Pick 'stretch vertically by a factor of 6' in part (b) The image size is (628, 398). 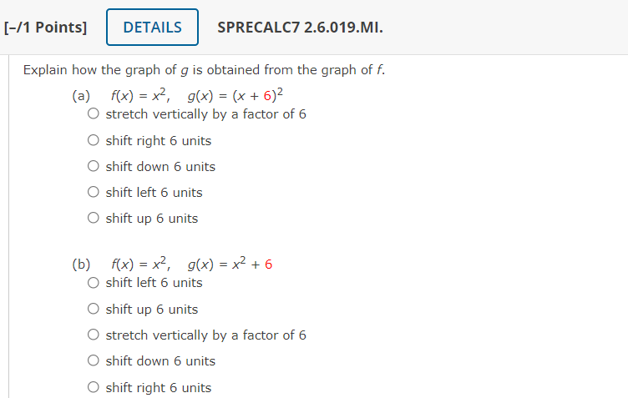point(94,335)
